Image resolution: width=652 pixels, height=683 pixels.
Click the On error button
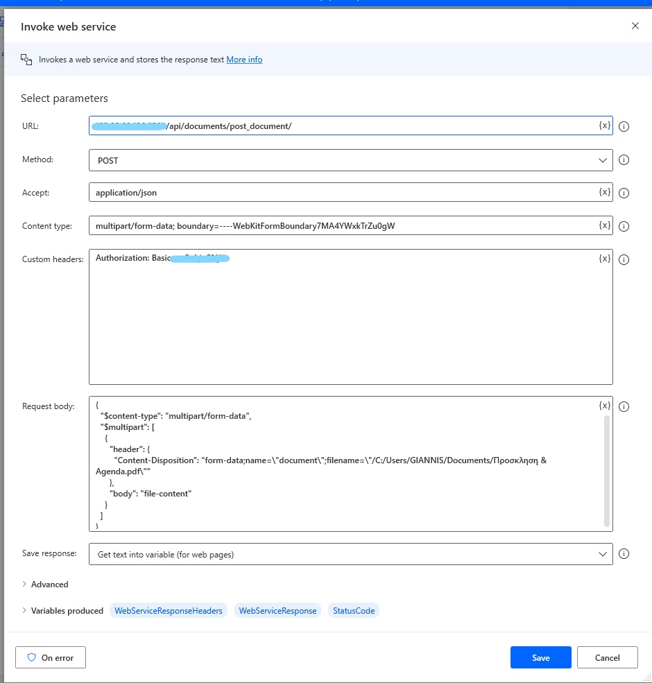tap(50, 657)
